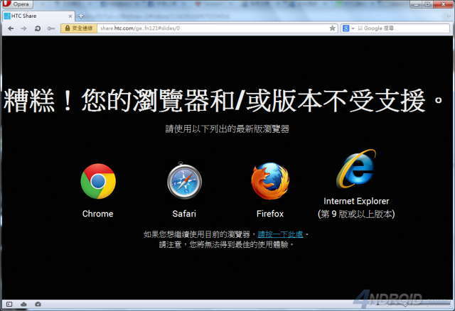The image size is (455, 311).
Task: Go back with the back arrow
Action: pyautogui.click(x=11, y=28)
